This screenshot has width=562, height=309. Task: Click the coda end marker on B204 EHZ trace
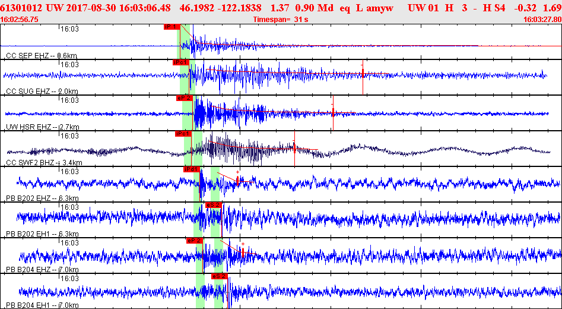pos(243,253)
